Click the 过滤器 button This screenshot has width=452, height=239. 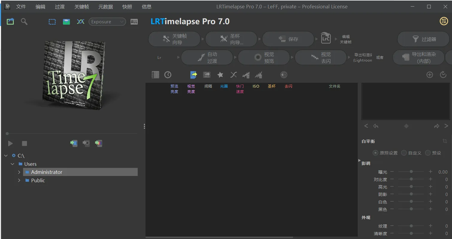pyautogui.click(x=423, y=39)
